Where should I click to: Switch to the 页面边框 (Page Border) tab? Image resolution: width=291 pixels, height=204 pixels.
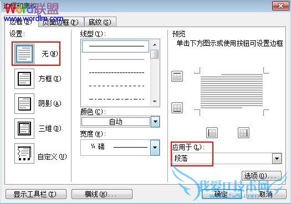click(60, 22)
